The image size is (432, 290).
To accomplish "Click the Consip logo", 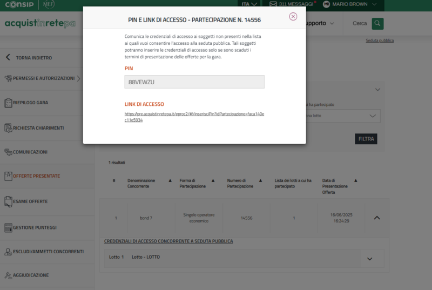I will click(x=19, y=4).
